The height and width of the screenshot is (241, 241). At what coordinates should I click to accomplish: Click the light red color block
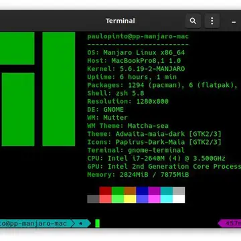pyautogui.click(x=106, y=199)
